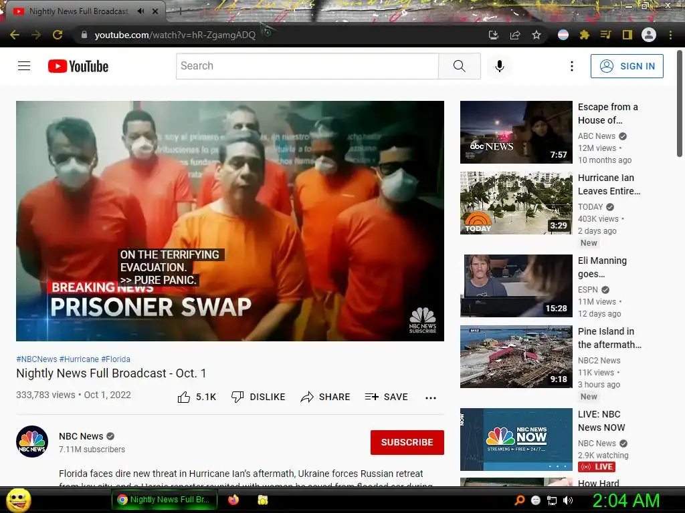Like the video with thumbs up
This screenshot has width=685, height=513.
coord(197,397)
